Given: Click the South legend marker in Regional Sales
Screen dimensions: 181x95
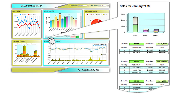Looking at the screenshot, I should 92,15.
